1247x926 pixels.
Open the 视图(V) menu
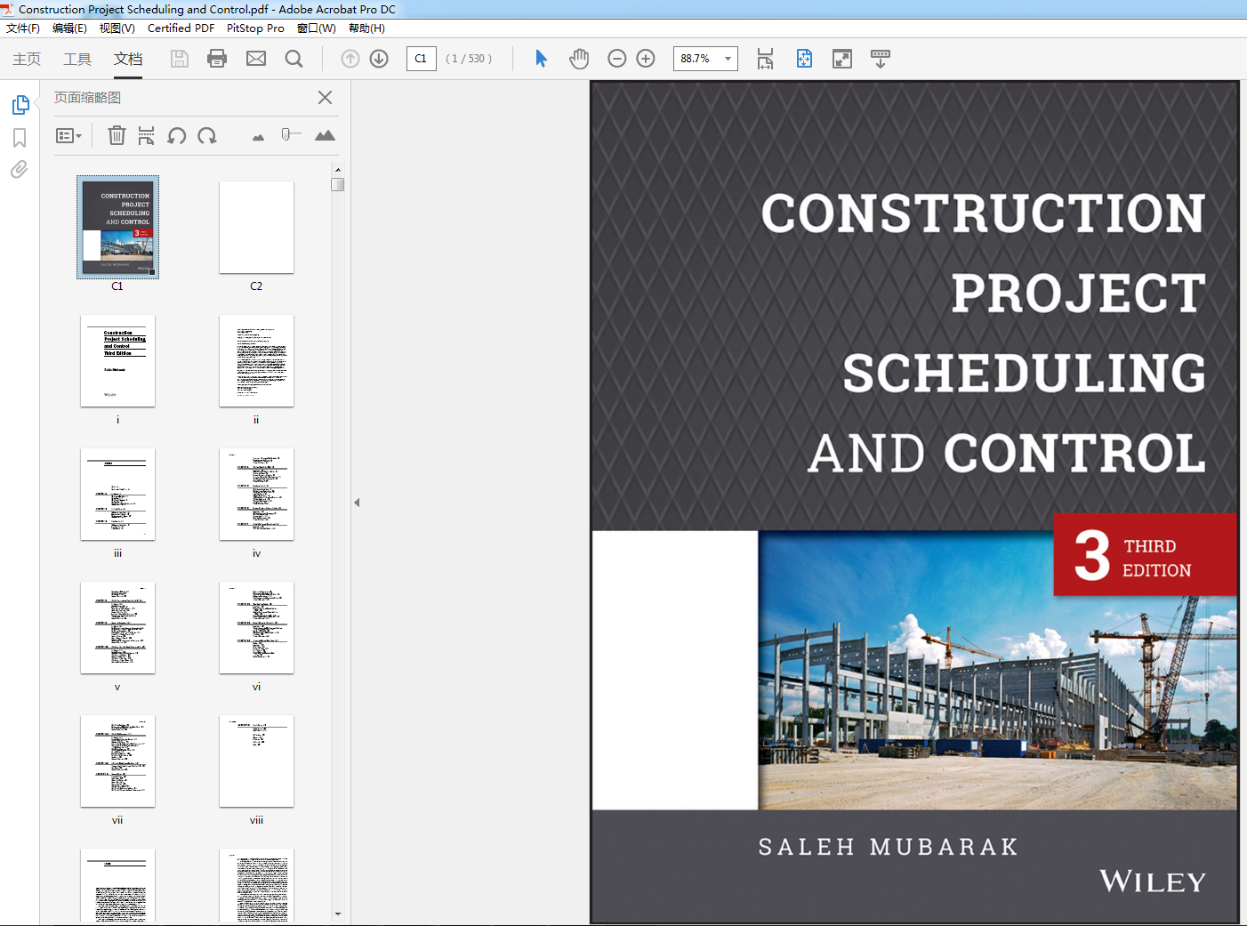pyautogui.click(x=117, y=28)
